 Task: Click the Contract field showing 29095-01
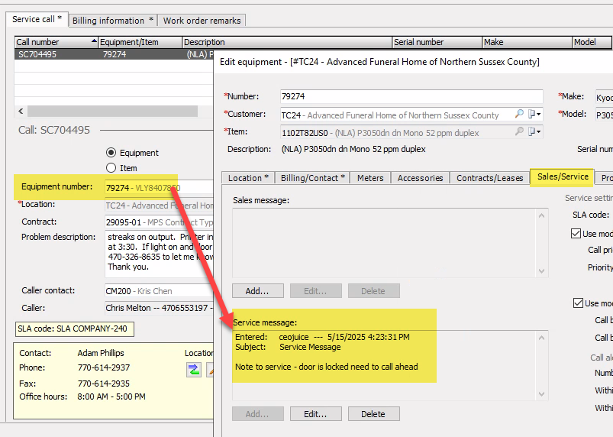click(159, 222)
